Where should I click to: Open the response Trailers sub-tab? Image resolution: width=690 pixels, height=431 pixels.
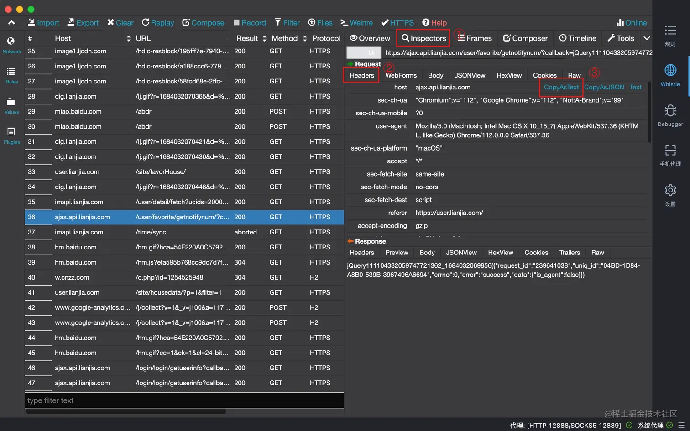570,253
